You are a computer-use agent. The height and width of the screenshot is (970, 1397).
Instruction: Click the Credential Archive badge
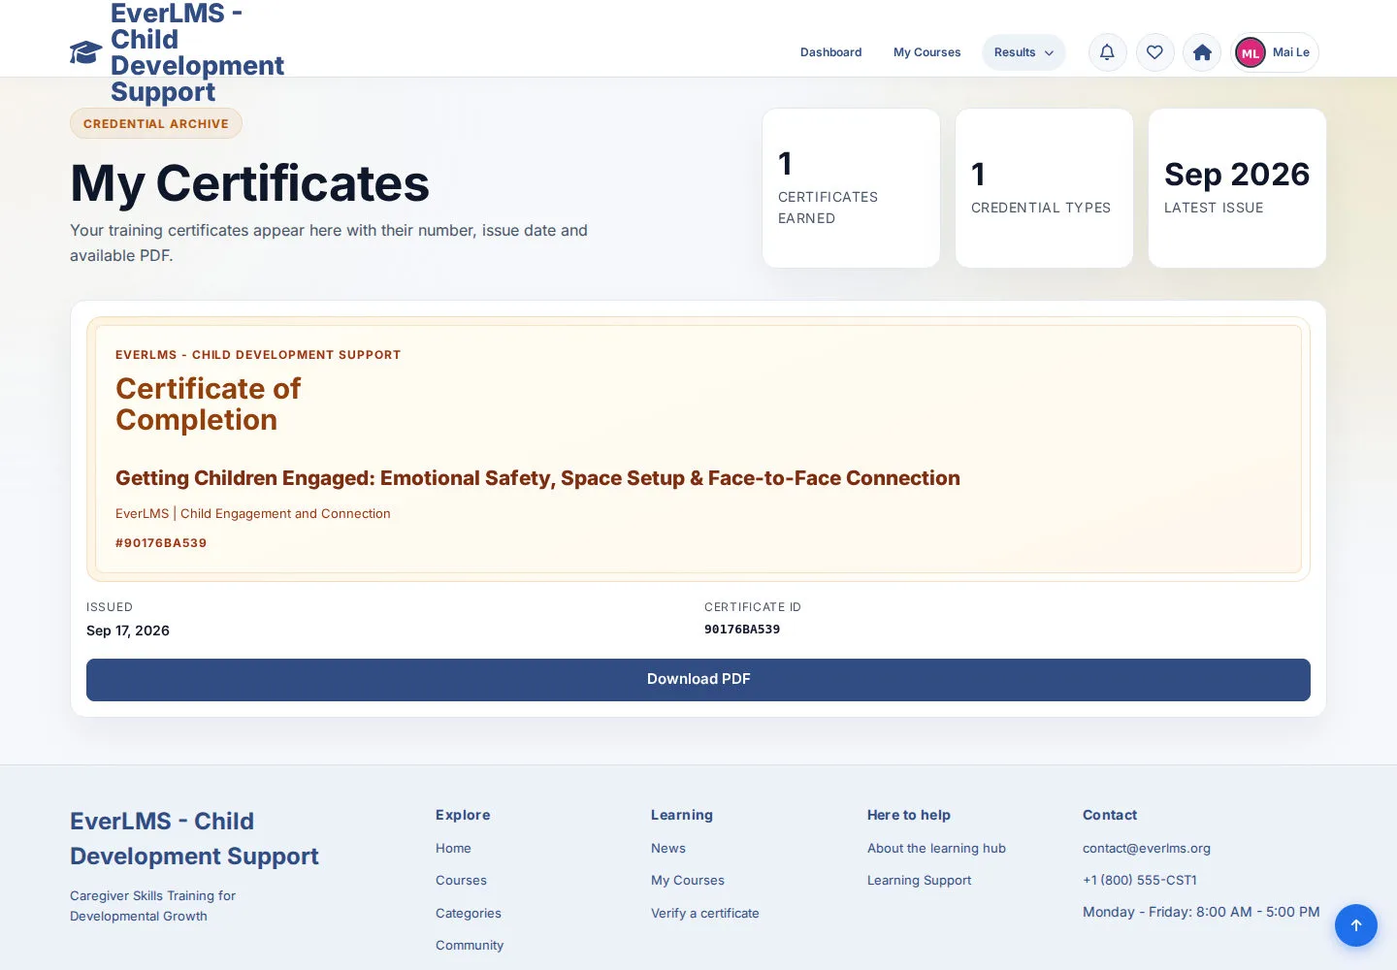(x=156, y=123)
